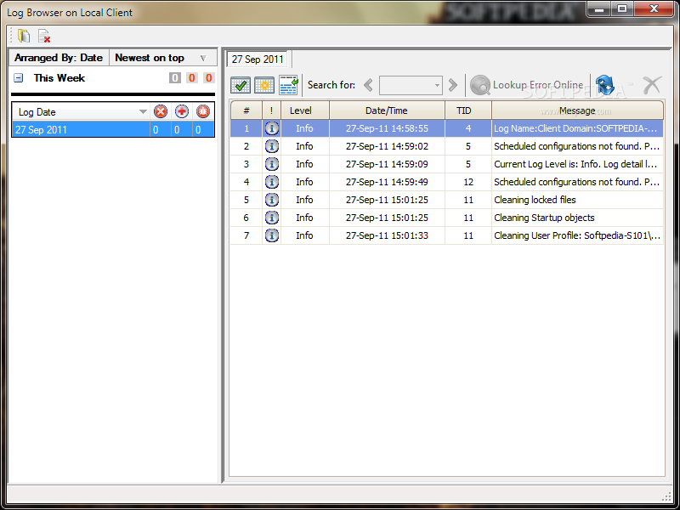Screen dimensions: 680x510
Task: Click the grey 0 counter beside This Week
Action: pos(175,78)
